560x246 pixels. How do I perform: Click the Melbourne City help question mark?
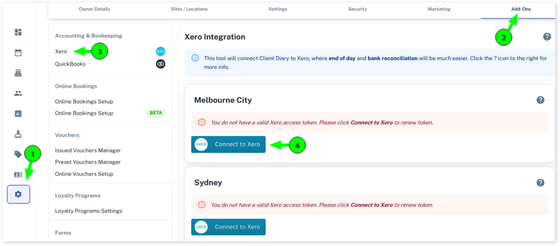point(540,100)
